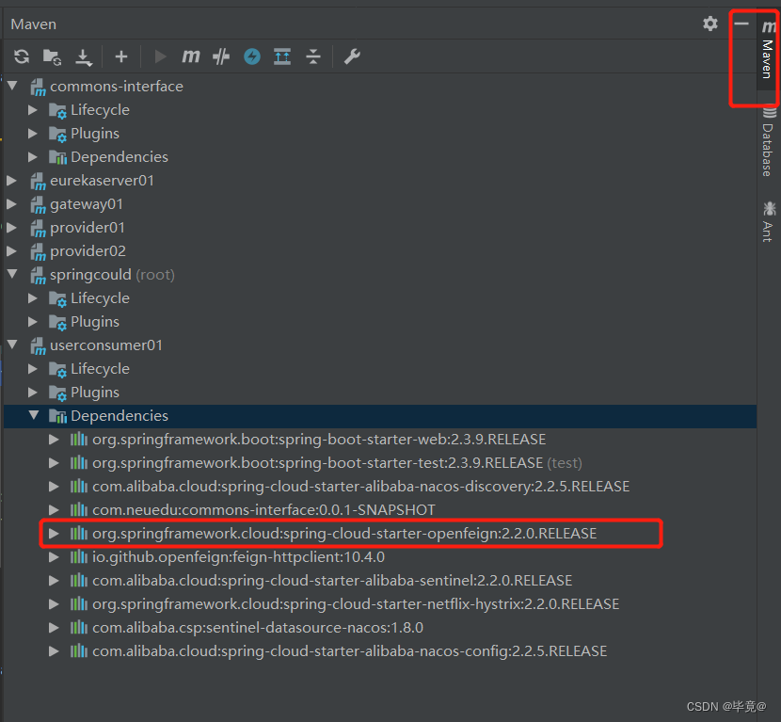Open the panel options gear menu
Screen dimensions: 781x722
[709, 24]
